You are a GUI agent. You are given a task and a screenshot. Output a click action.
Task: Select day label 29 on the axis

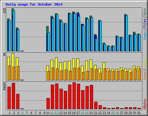[130, 113]
